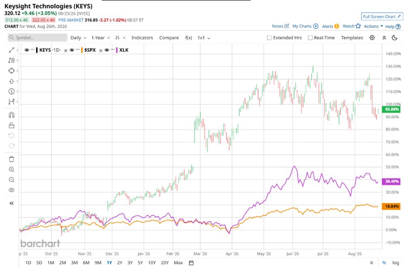The height and width of the screenshot is (269, 409).
Task: Toggle percent scale mode
Action: [384, 263]
